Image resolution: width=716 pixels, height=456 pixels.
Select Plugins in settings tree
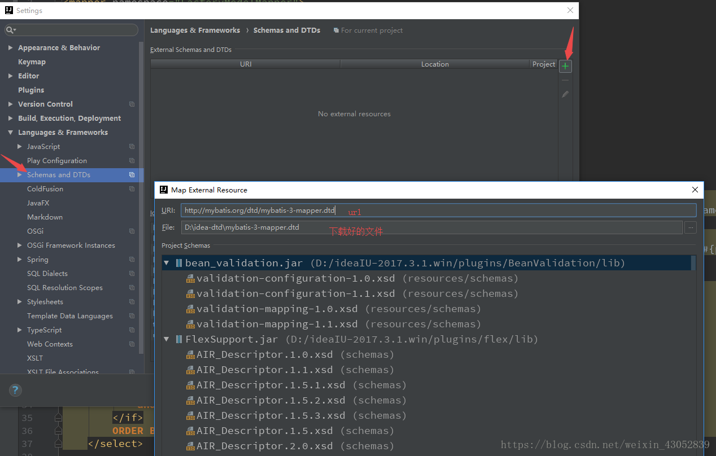(31, 90)
